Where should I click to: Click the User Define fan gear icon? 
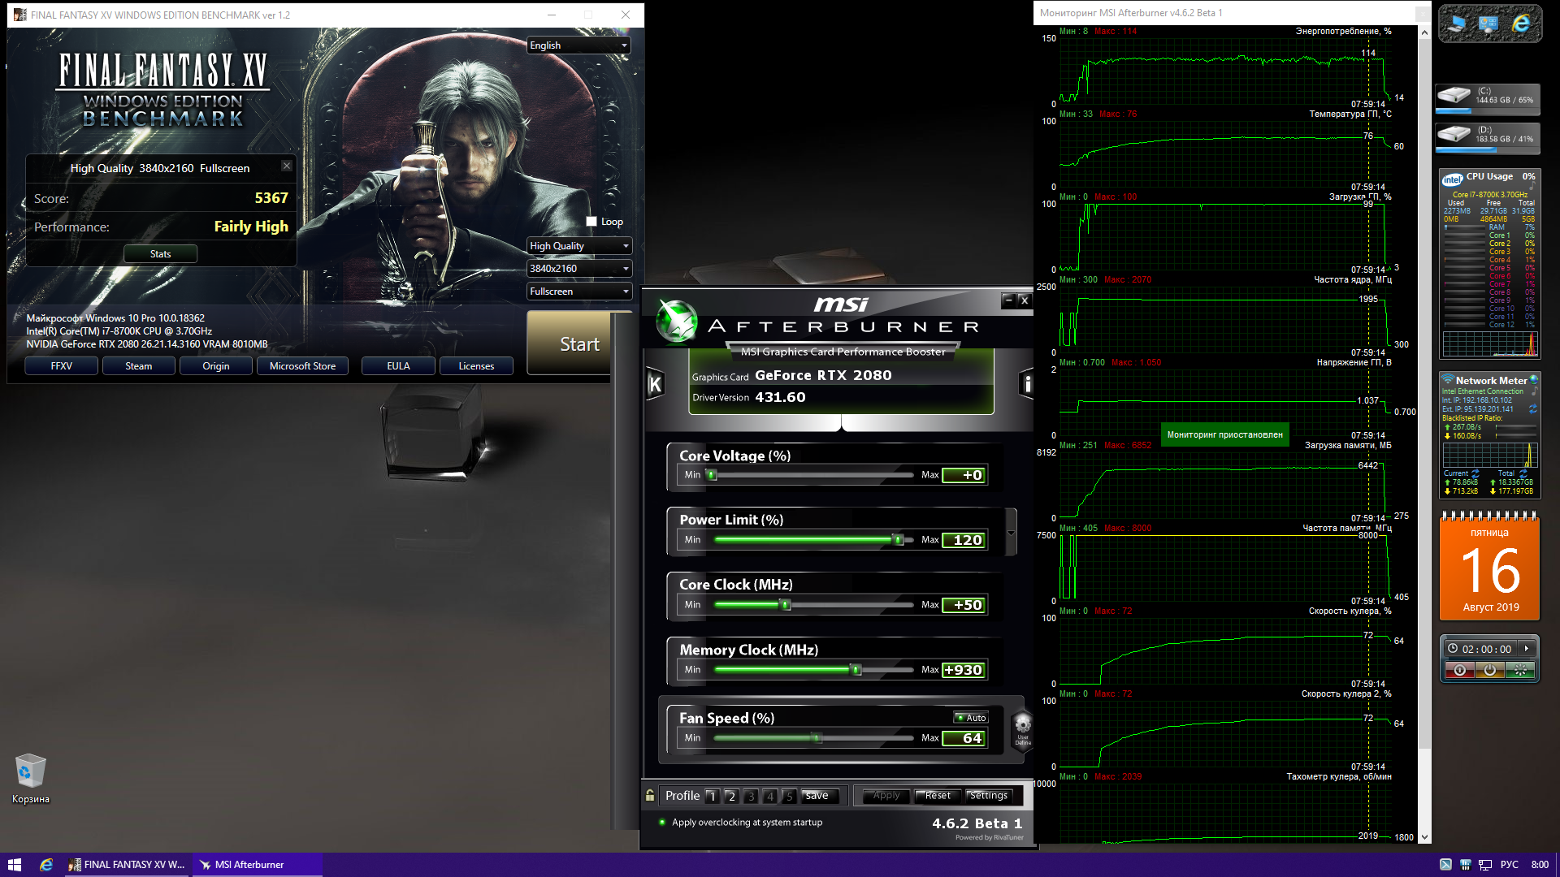1023,727
